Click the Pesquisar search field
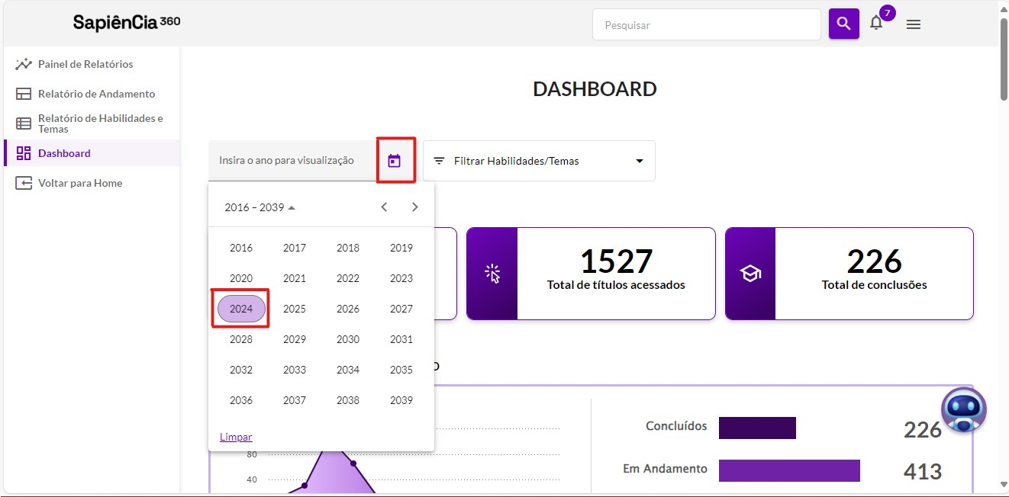 click(707, 25)
